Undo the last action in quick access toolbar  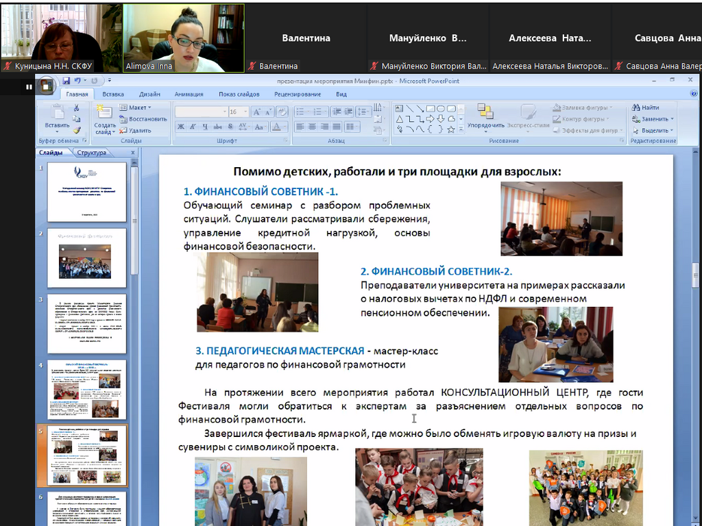pyautogui.click(x=77, y=81)
